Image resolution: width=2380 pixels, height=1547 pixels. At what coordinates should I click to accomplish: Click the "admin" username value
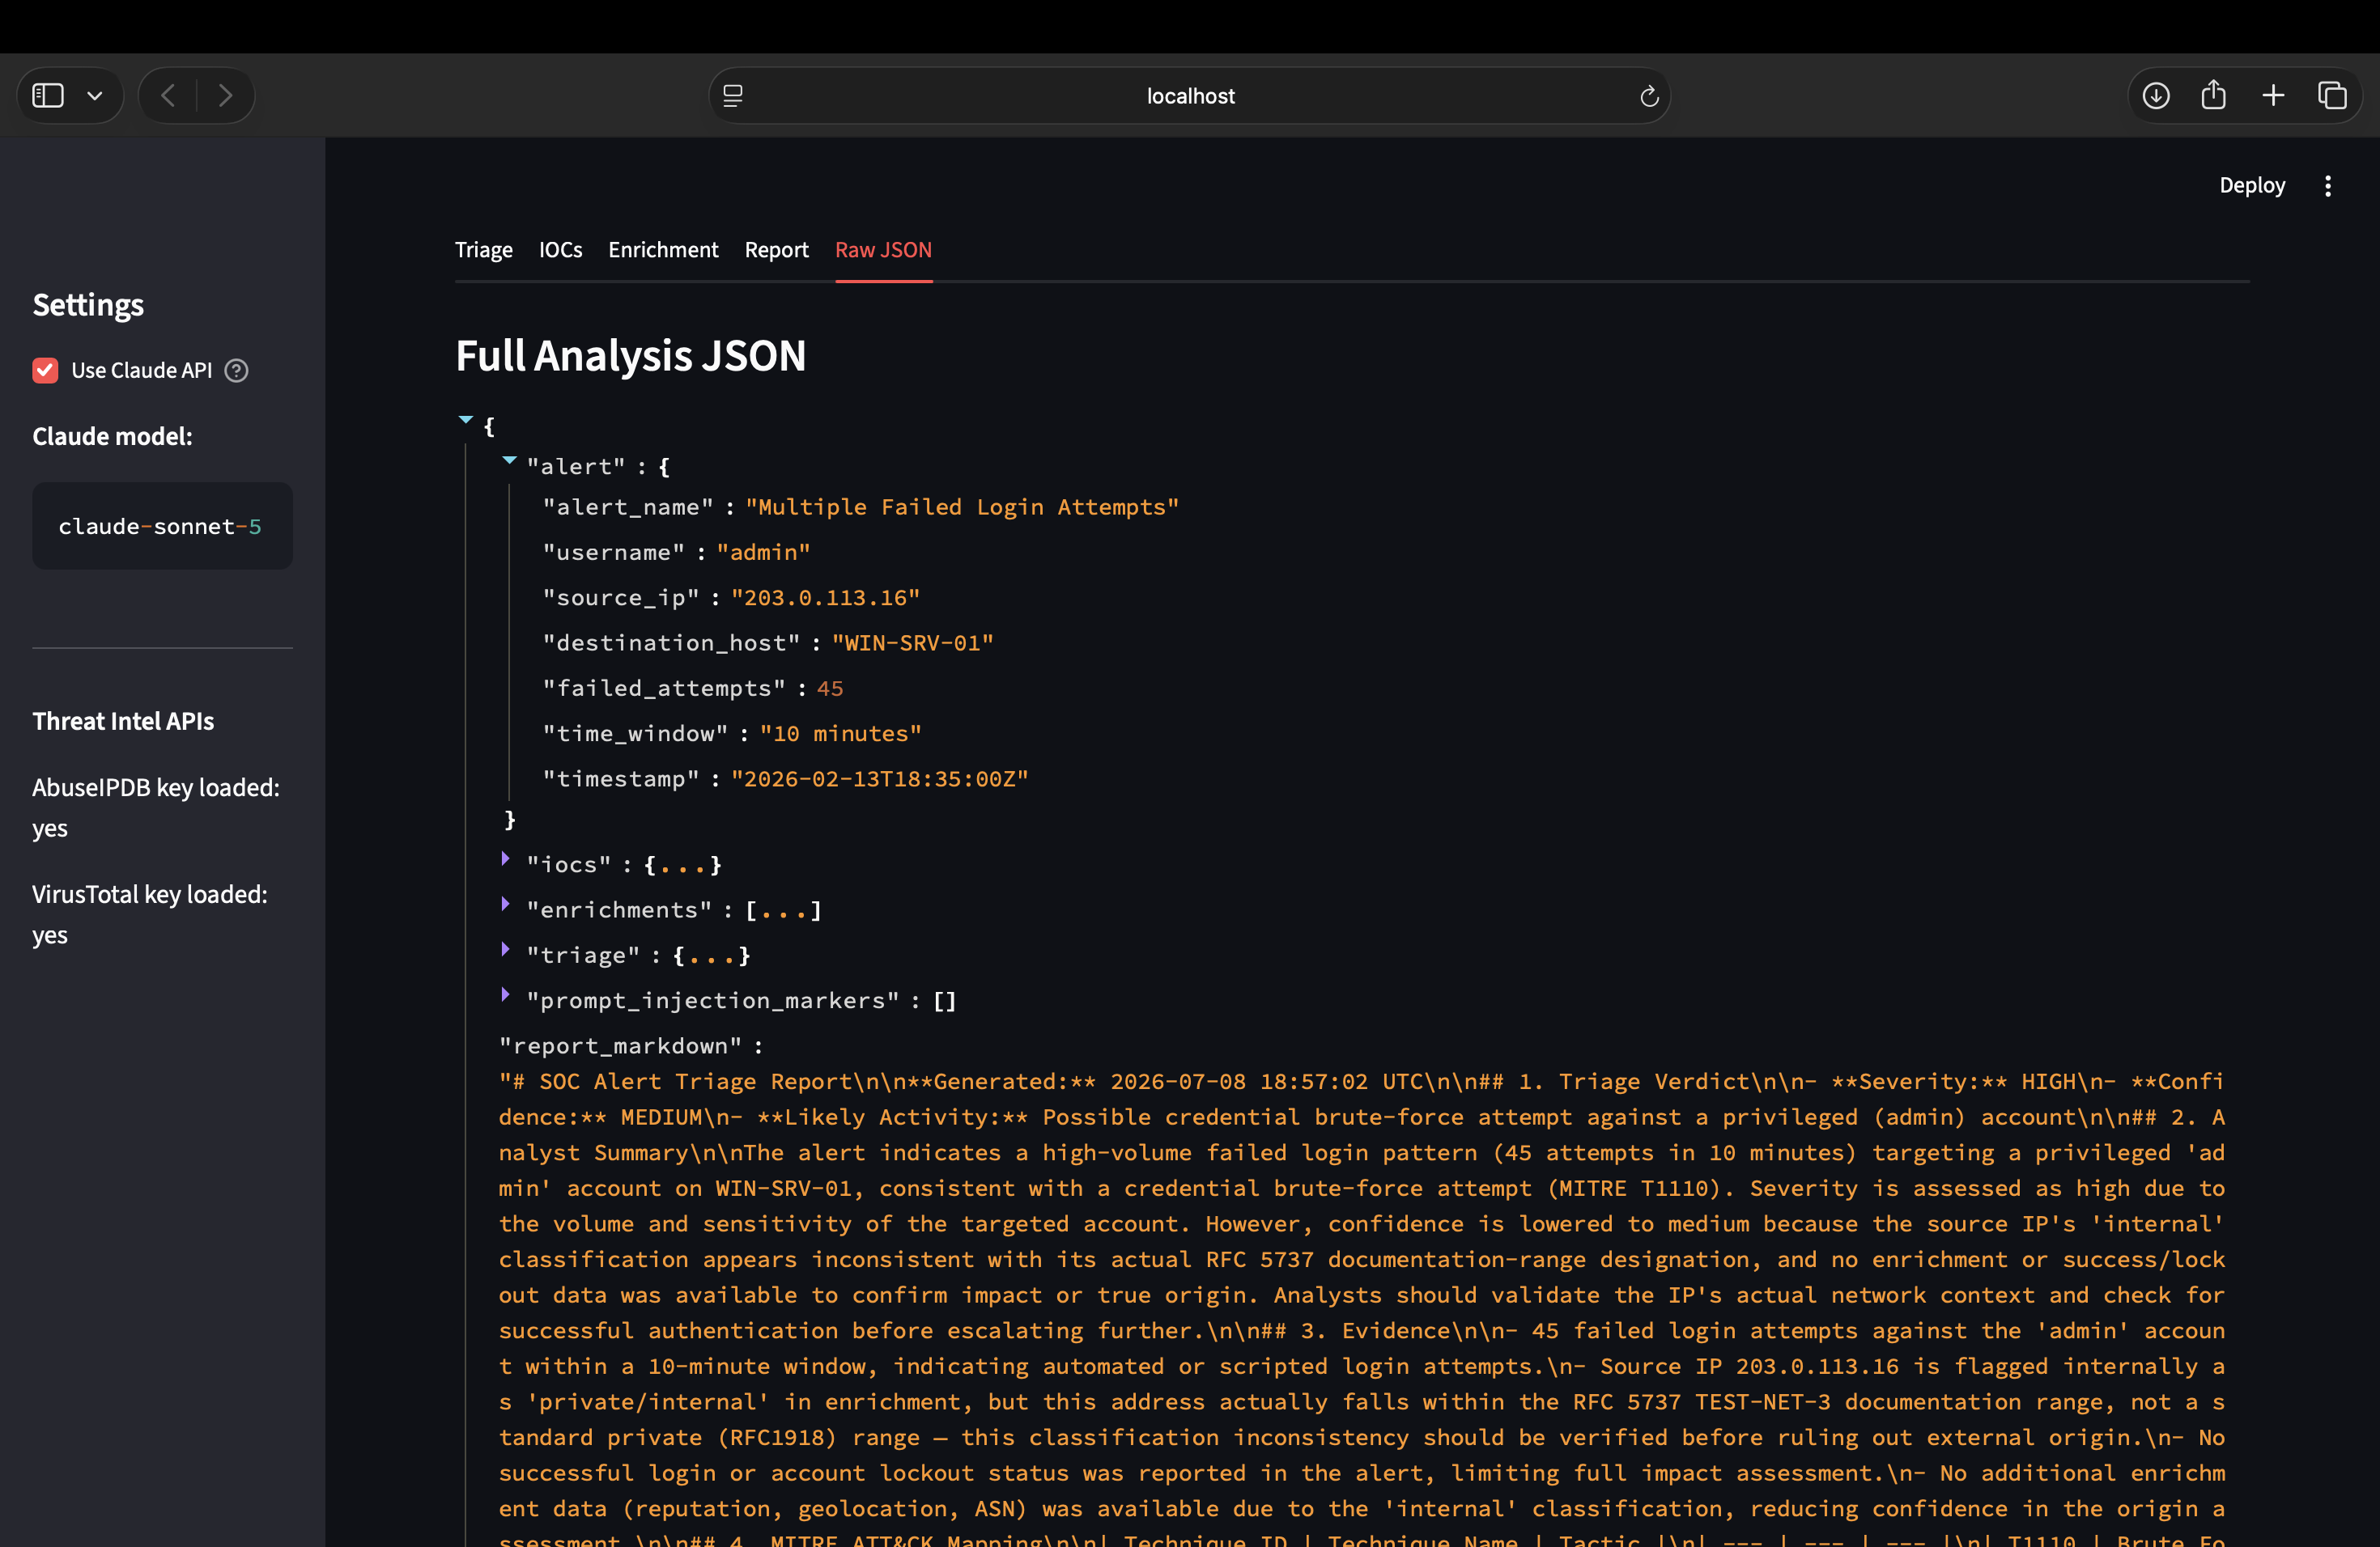coord(763,553)
